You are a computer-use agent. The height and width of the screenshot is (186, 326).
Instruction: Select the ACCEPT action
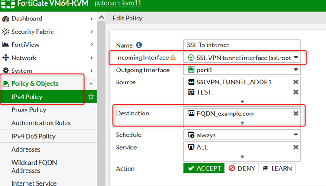tap(204, 168)
